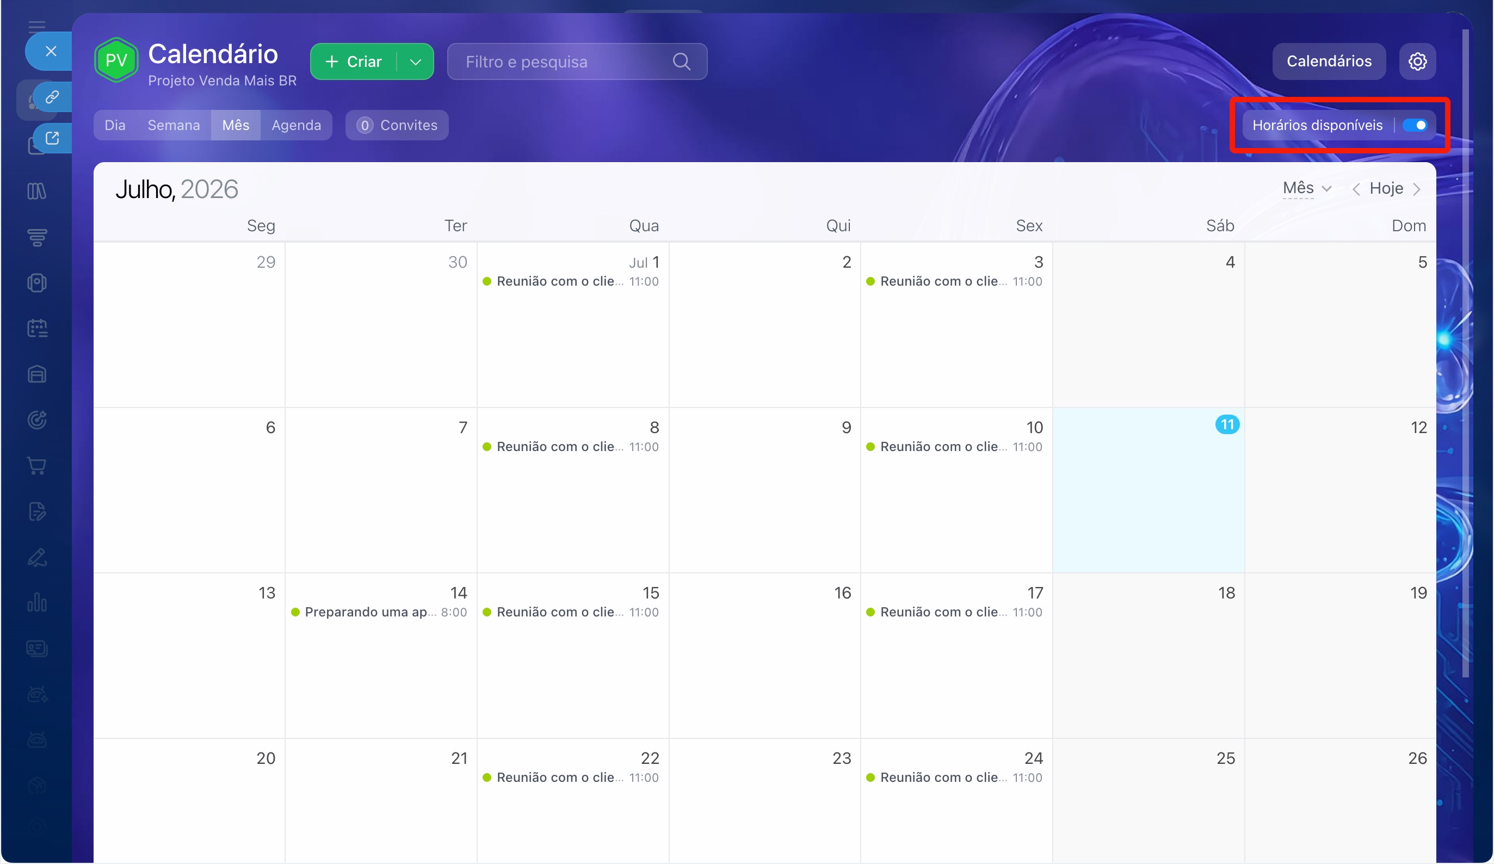
Task: Open the Calendários button
Action: (x=1329, y=61)
